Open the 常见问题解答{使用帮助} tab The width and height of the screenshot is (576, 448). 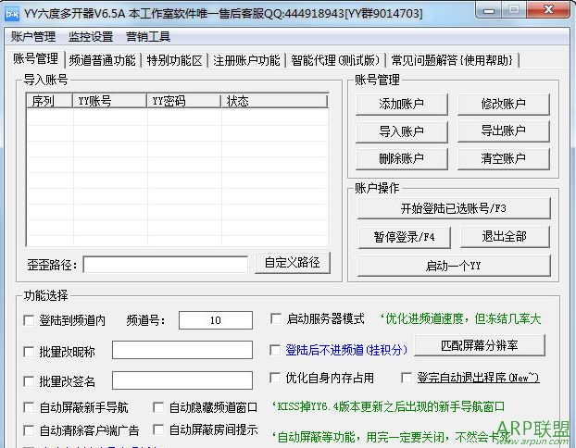452,60
